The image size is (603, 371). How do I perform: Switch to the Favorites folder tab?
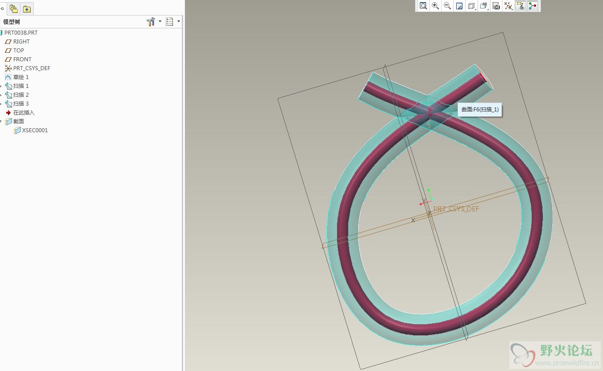[27, 9]
